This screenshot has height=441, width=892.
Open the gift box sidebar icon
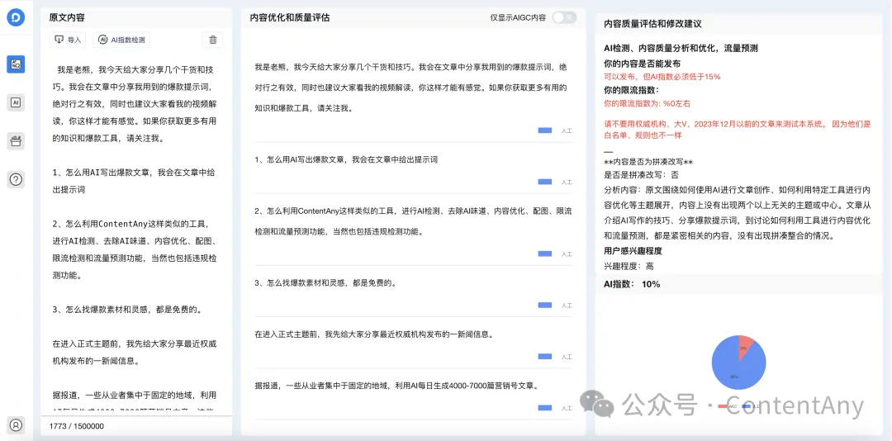(16, 140)
